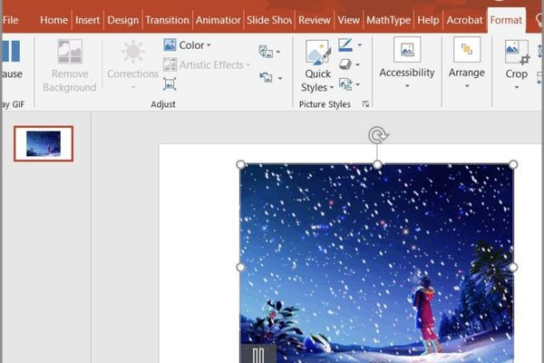The height and width of the screenshot is (363, 544).
Task: Click the top-right resize handle
Action: [x=513, y=164]
